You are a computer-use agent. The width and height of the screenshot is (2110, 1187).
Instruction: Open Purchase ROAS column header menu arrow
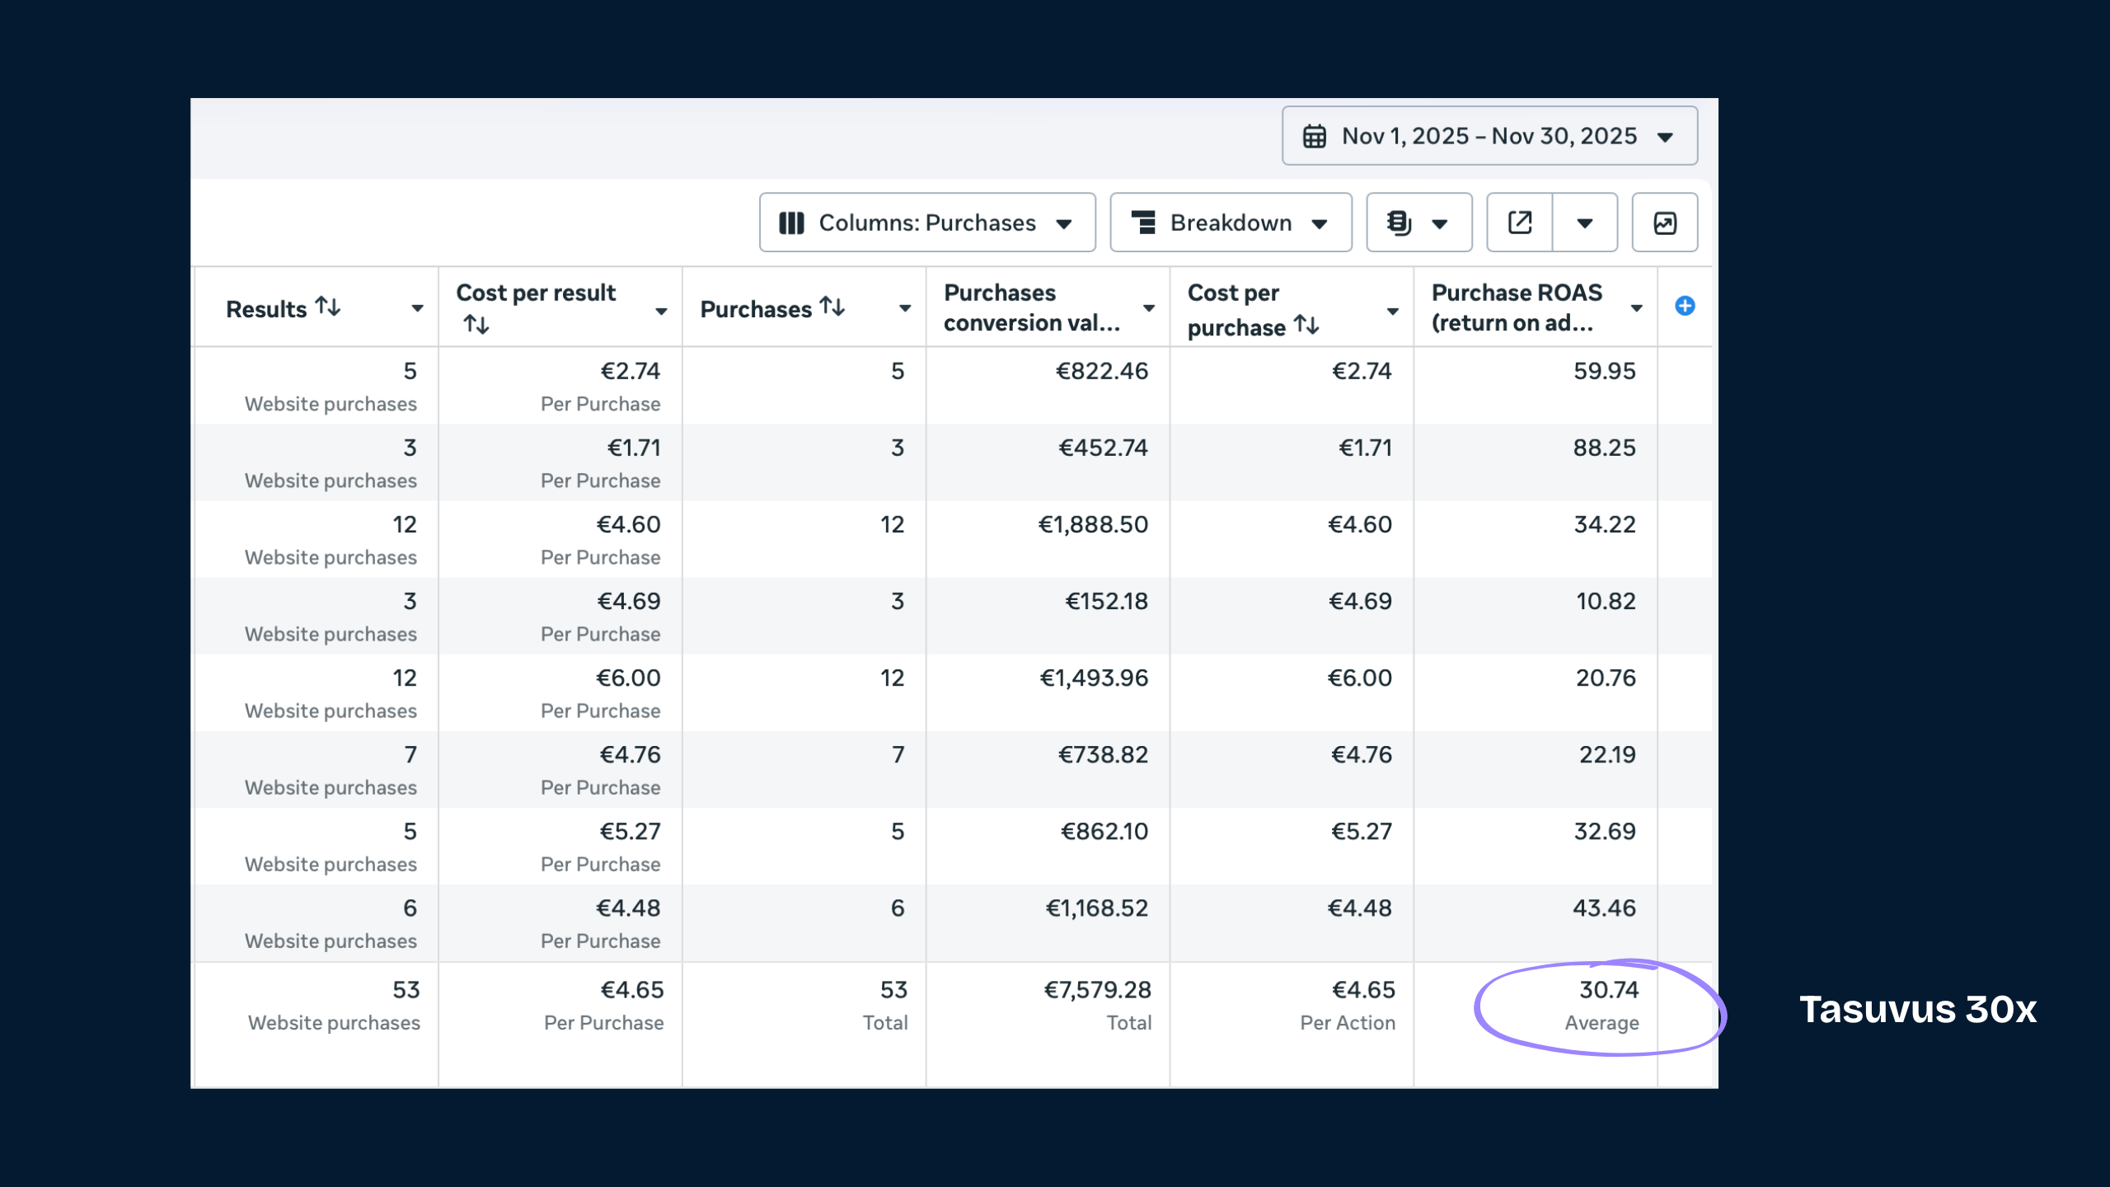(1637, 308)
